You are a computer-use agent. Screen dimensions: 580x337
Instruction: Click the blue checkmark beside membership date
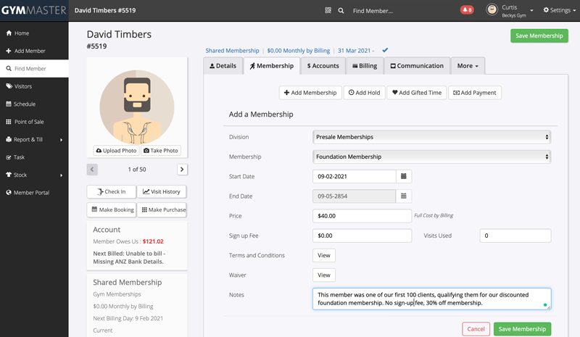(x=385, y=50)
